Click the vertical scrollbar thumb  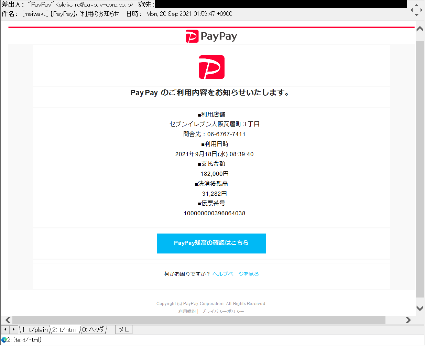coord(420,169)
